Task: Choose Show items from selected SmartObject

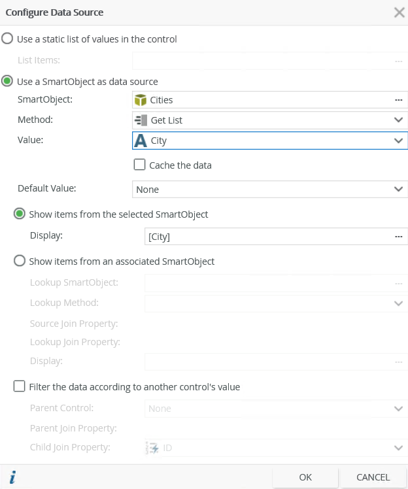Action: point(20,214)
